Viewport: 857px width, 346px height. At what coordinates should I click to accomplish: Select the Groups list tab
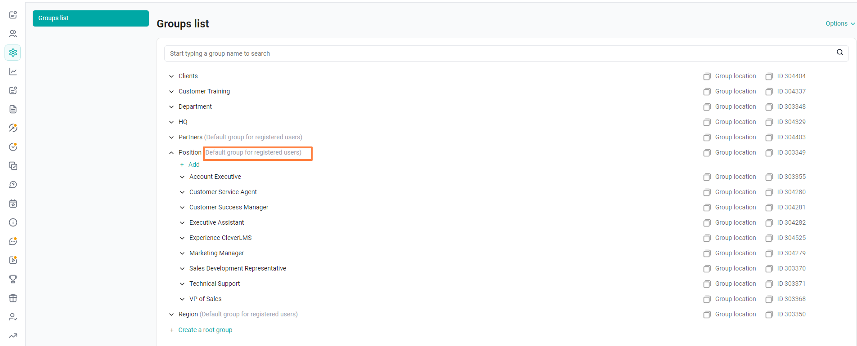point(91,18)
